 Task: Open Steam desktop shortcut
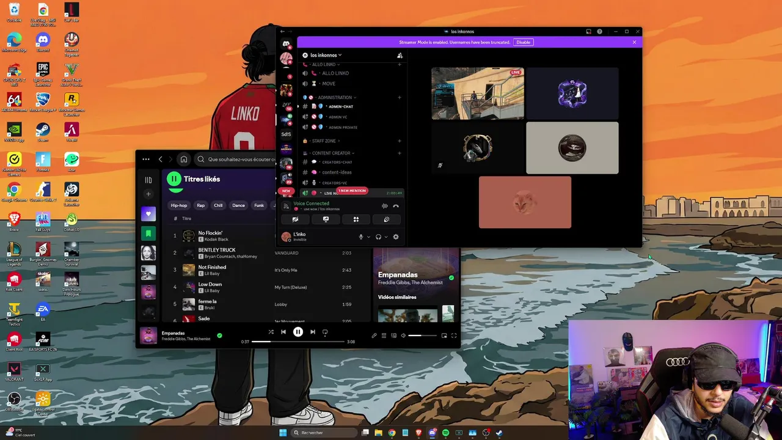tap(43, 132)
